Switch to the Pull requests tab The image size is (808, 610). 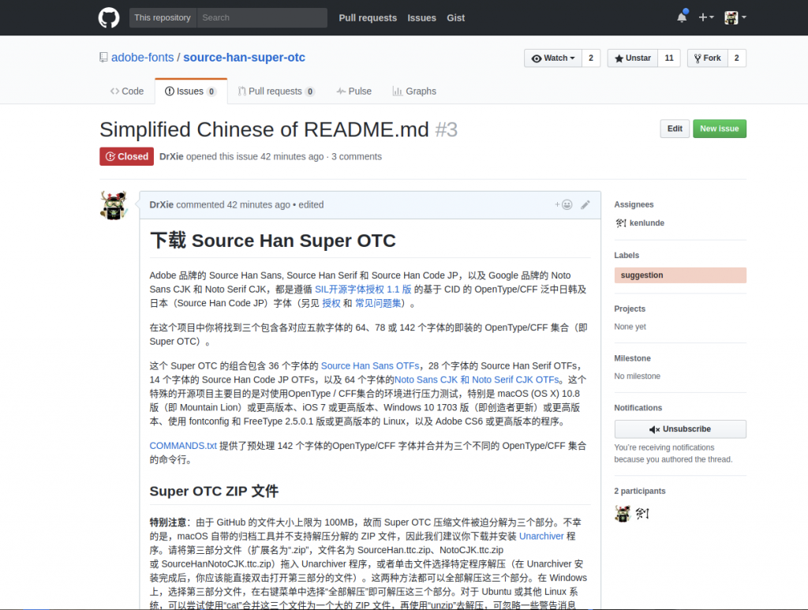pos(275,92)
